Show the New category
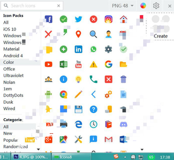174x160 pixels. click(x=8, y=133)
